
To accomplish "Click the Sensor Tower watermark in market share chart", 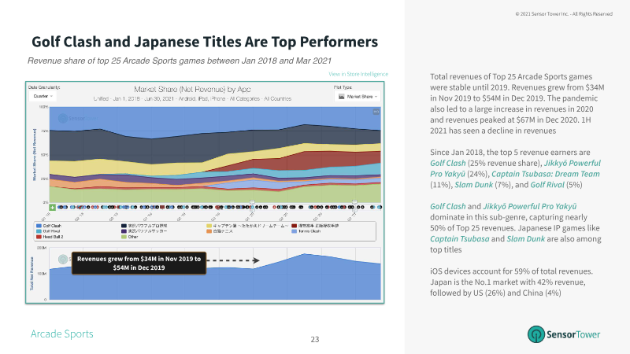I will coord(78,118).
